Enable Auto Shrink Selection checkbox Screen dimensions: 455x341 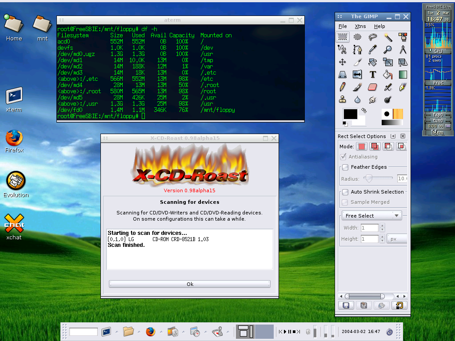tap(345, 192)
